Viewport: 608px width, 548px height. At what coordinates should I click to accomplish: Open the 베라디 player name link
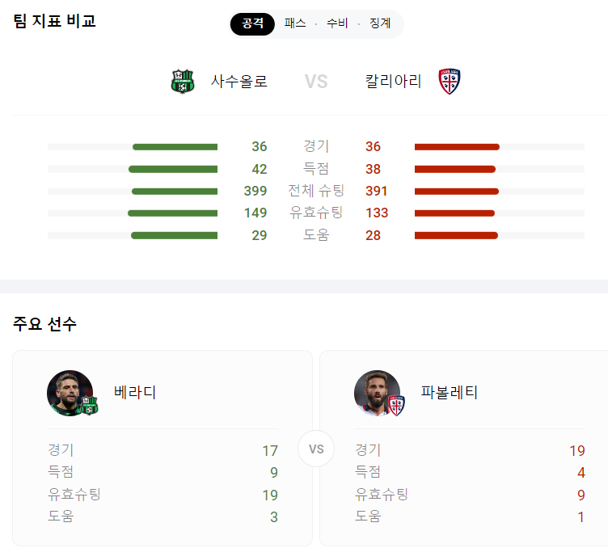(x=135, y=393)
